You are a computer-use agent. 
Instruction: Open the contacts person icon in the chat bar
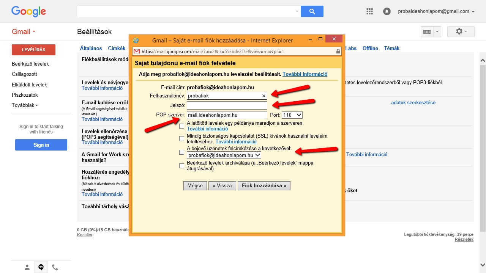pos(27,267)
